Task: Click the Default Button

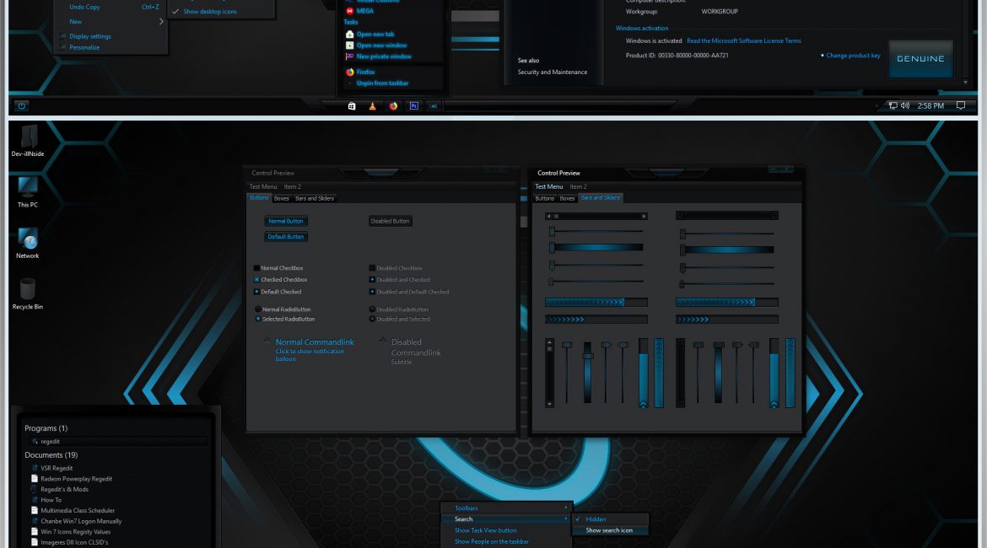Action: pos(286,237)
